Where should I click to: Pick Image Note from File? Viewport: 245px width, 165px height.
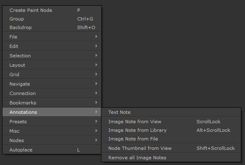[x=171, y=139]
